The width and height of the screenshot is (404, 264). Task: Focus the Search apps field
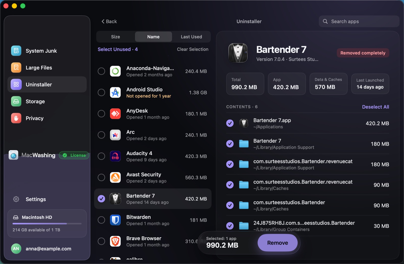tap(359, 21)
